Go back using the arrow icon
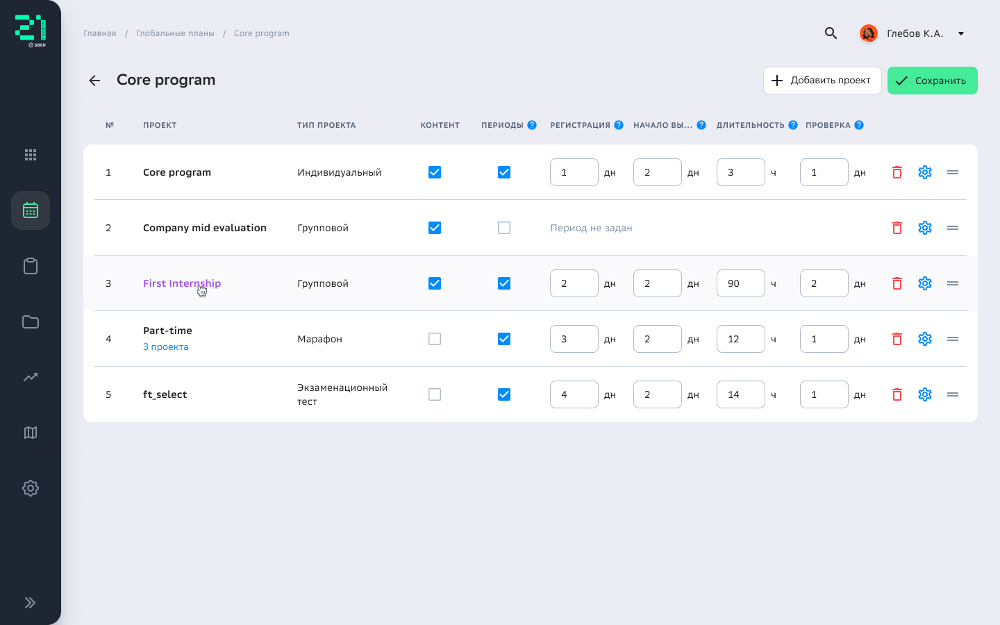 click(94, 81)
